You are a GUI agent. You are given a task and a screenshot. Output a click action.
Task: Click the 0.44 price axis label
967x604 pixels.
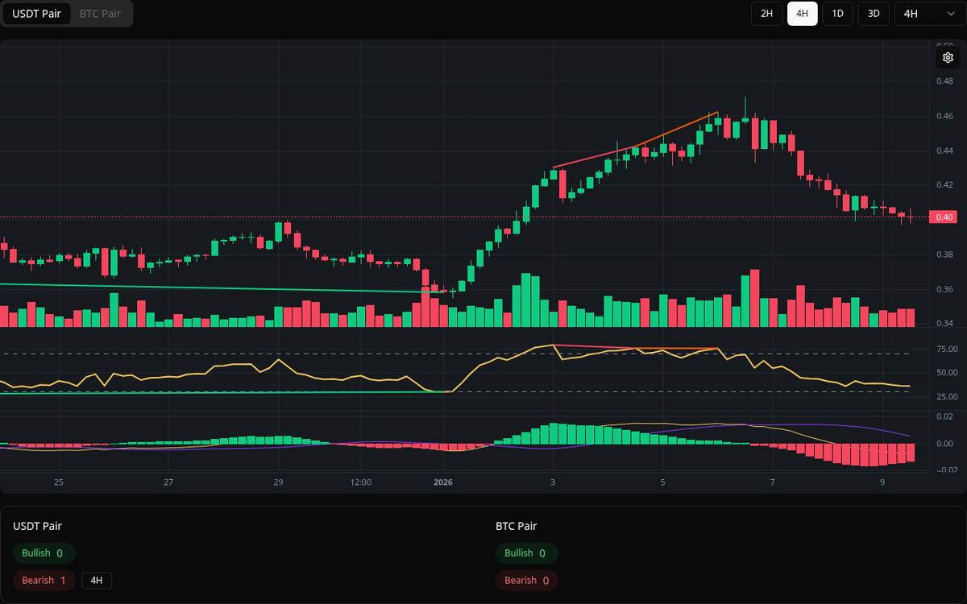click(x=944, y=151)
